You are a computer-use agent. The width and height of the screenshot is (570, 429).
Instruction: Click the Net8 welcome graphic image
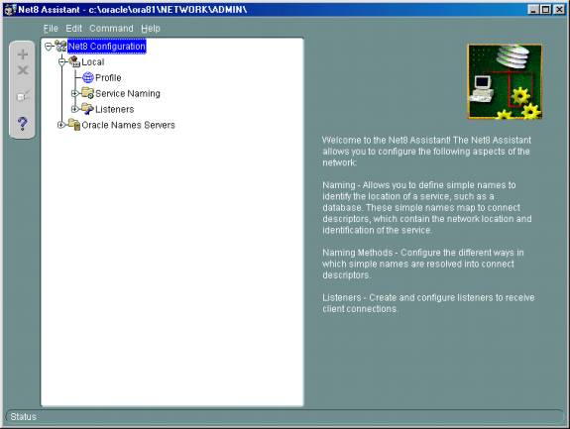click(505, 81)
